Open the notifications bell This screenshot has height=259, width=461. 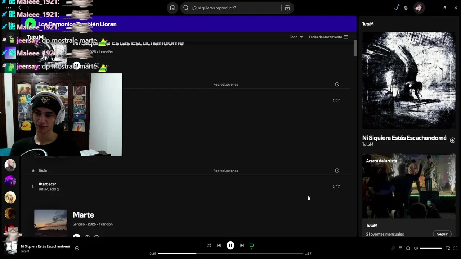click(x=396, y=8)
